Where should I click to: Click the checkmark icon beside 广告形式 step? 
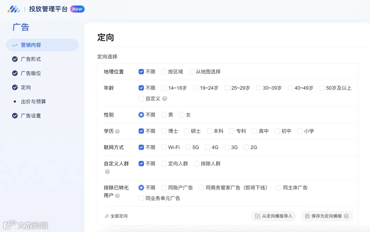click(14, 59)
